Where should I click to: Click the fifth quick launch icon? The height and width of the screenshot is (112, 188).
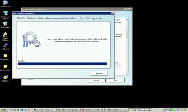click(x=25, y=110)
